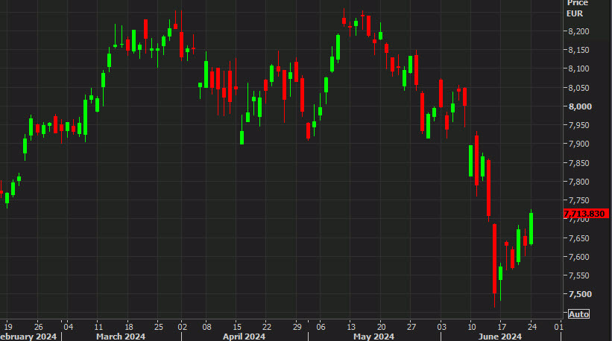
Task: Click the bold 7,500 price axis label
Action: (x=580, y=294)
